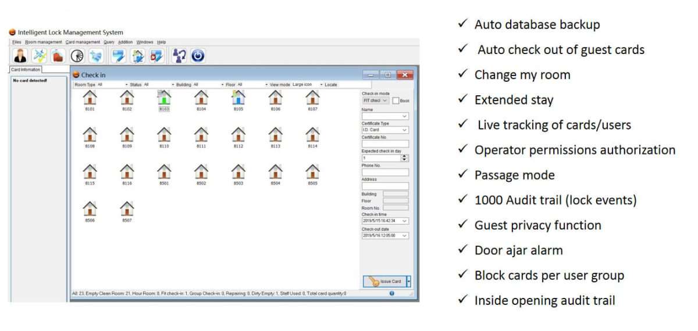
Task: Select room B101 house icon
Action: click(x=90, y=98)
